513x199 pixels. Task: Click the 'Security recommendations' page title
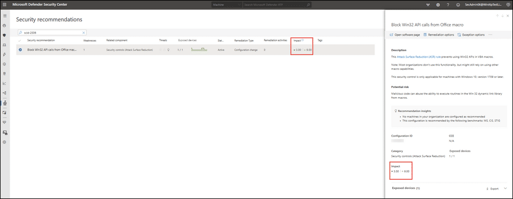49,20
